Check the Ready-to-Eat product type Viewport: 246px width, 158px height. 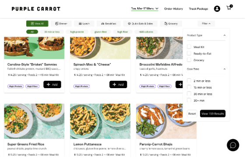(189, 53)
